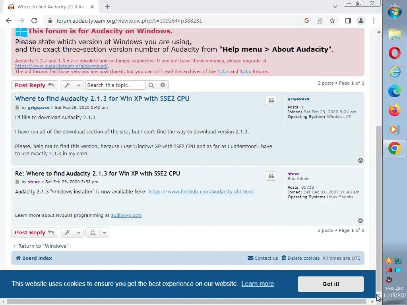Launch Firefox from the taskbar
Screen dimensions: 407x305
(x=395, y=110)
